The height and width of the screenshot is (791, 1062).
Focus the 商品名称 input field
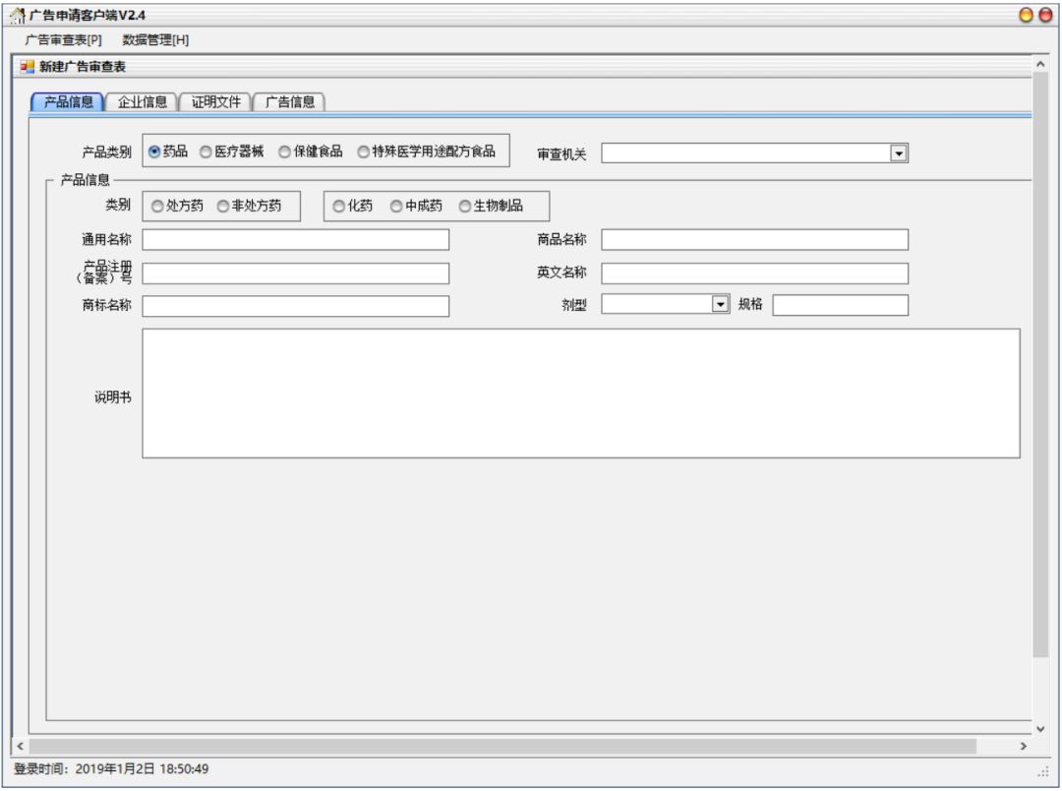click(754, 240)
